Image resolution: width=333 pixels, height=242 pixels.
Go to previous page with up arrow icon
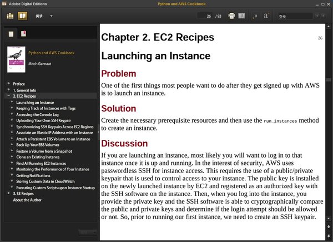pos(329,226)
